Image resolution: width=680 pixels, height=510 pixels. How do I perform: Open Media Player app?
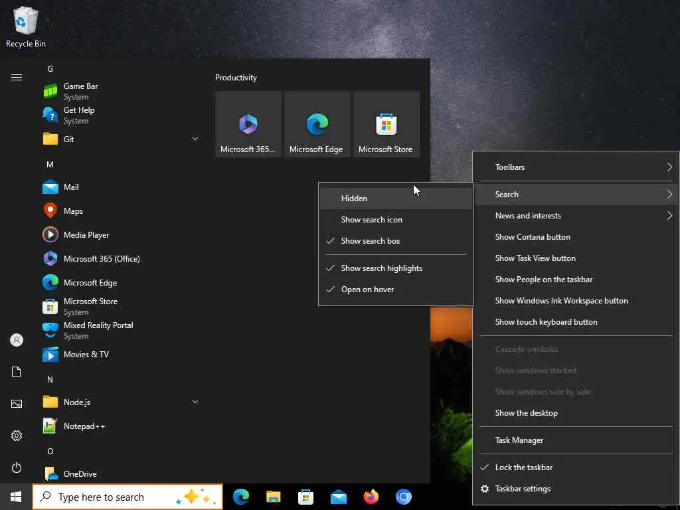120,235
